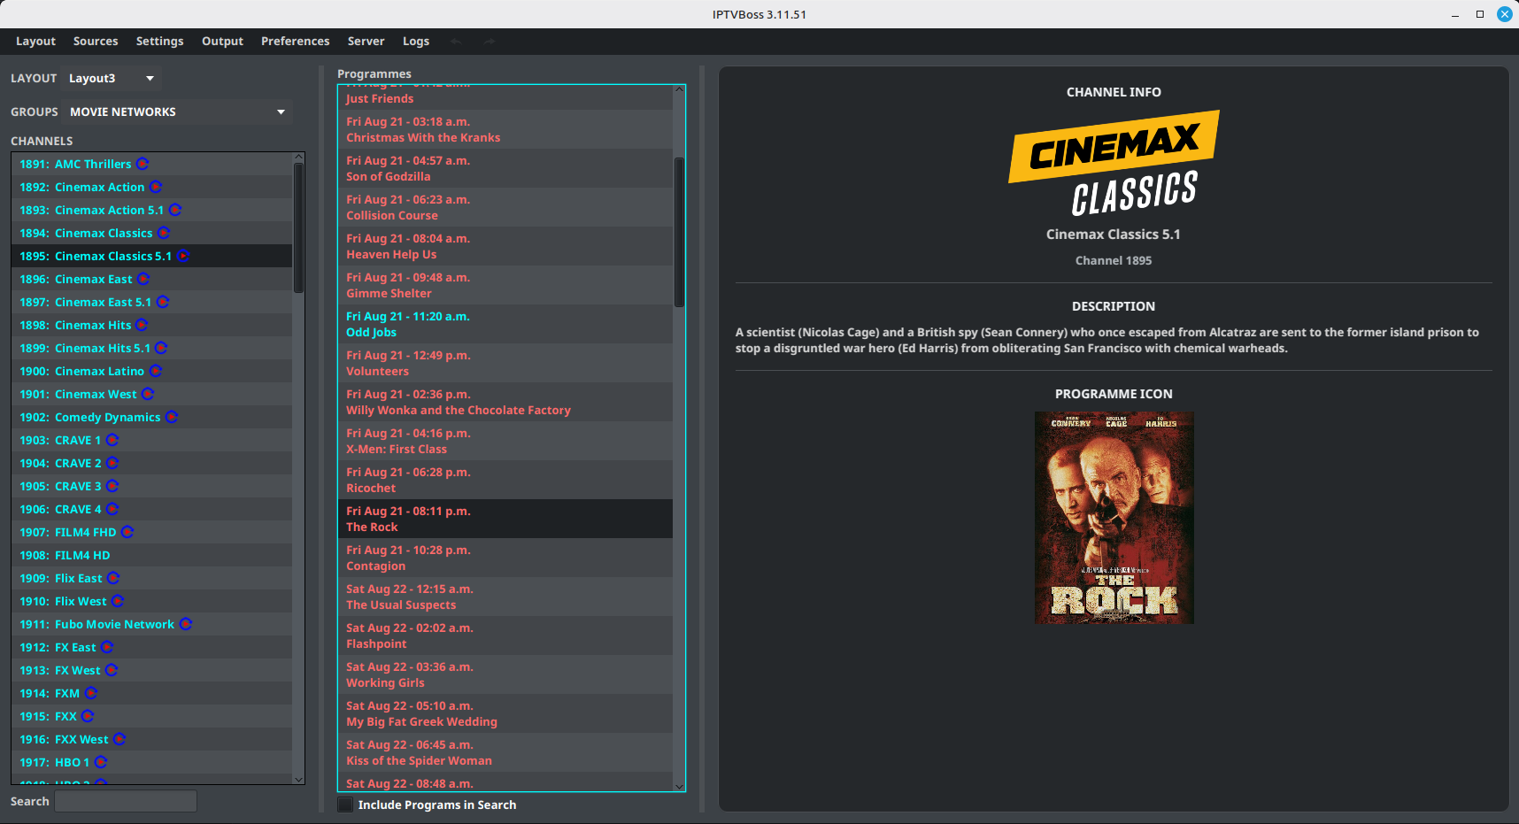Click the catch-up icon beside Comedy Dynamics

tap(172, 417)
